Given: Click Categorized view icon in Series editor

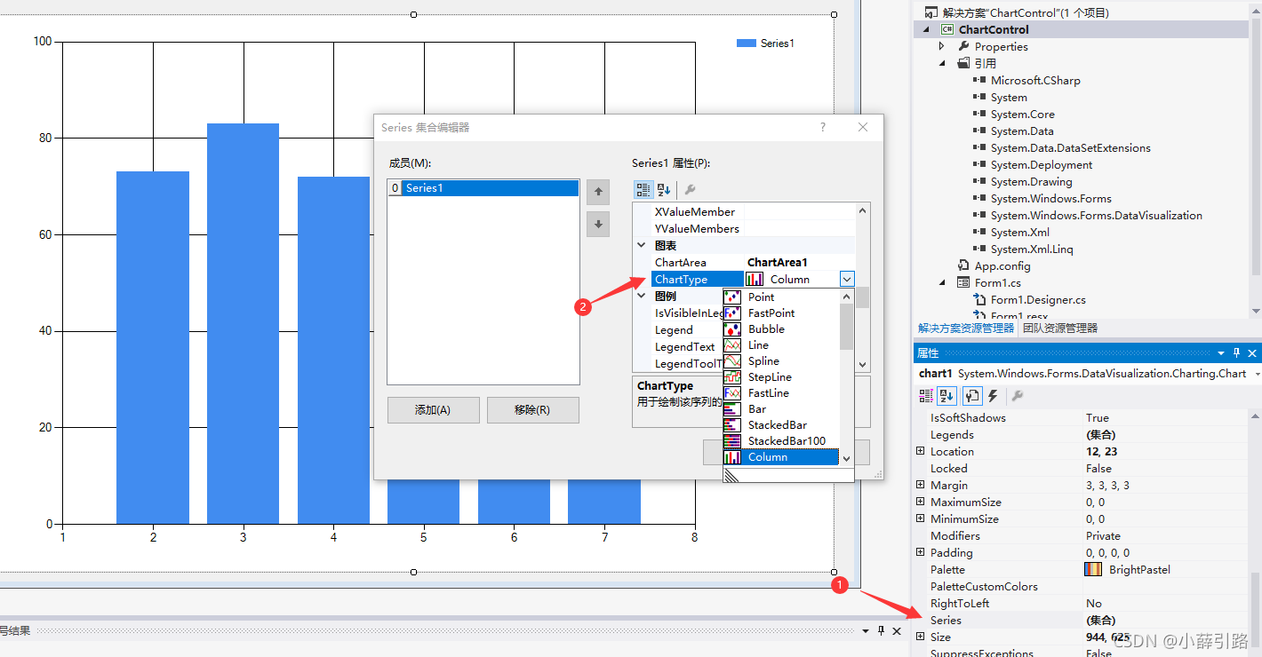Looking at the screenshot, I should (643, 190).
